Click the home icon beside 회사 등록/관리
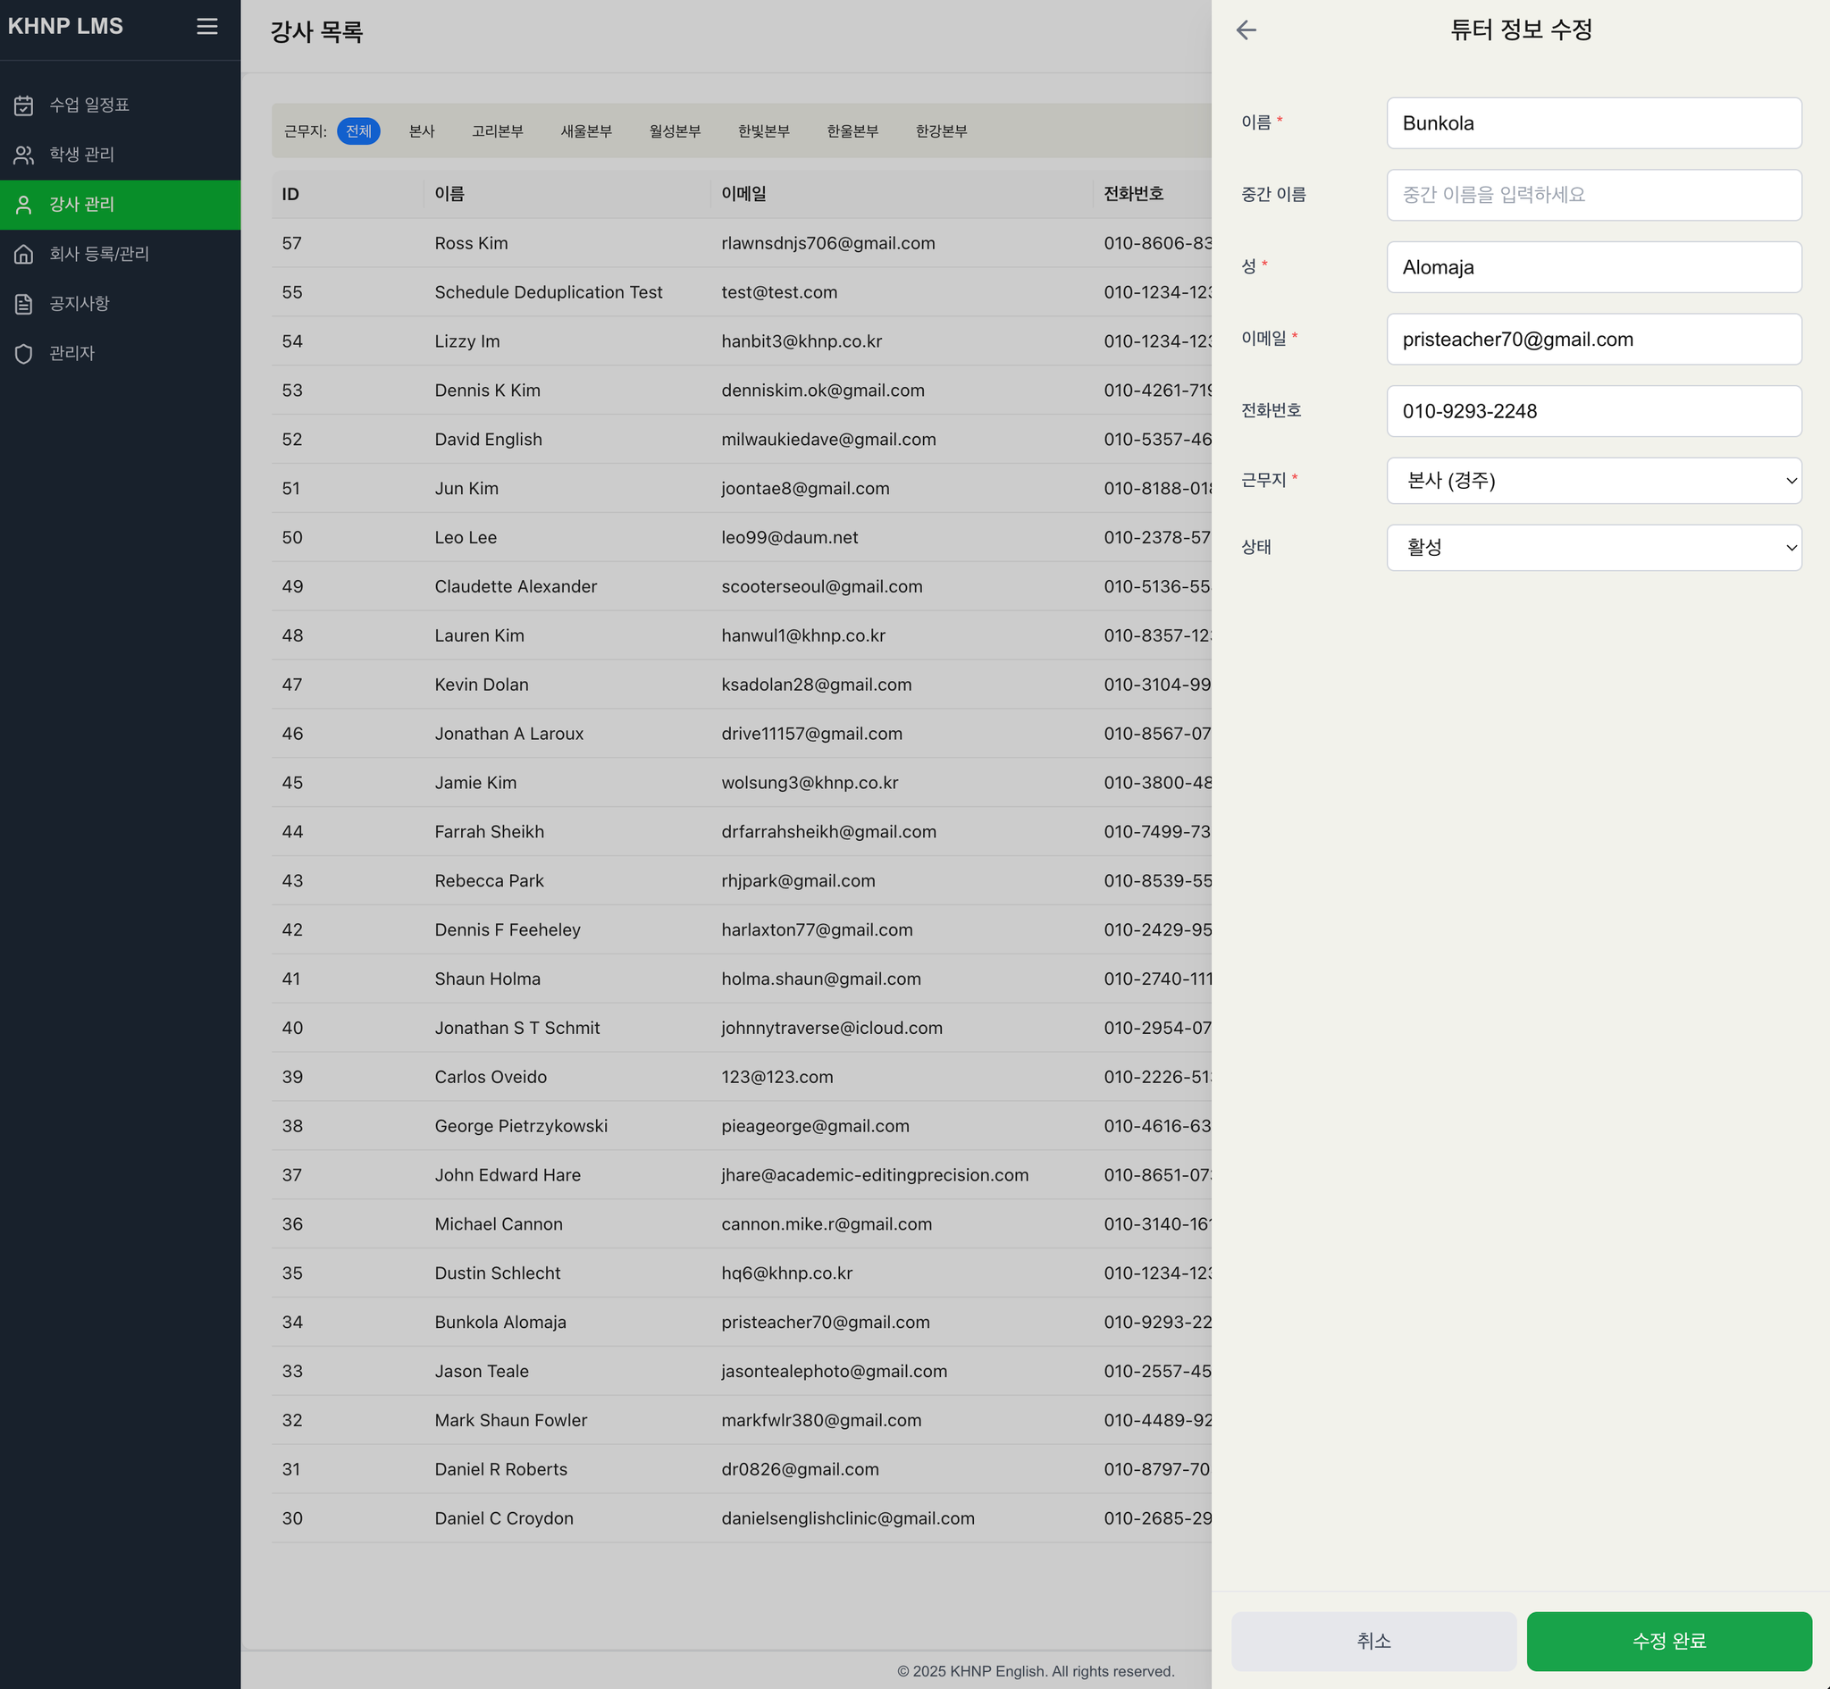 24,254
